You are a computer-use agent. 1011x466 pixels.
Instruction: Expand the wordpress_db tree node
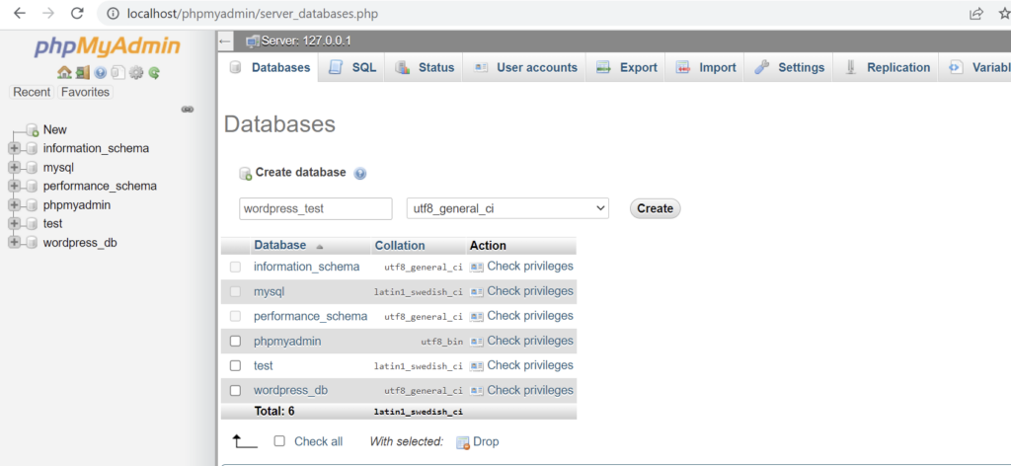(14, 243)
